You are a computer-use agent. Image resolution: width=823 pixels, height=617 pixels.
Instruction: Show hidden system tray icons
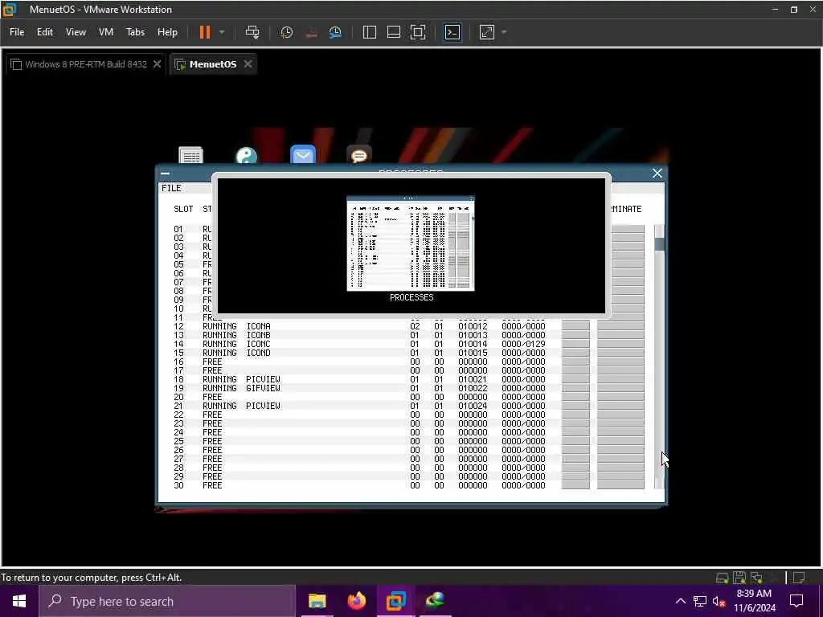pyautogui.click(x=680, y=601)
